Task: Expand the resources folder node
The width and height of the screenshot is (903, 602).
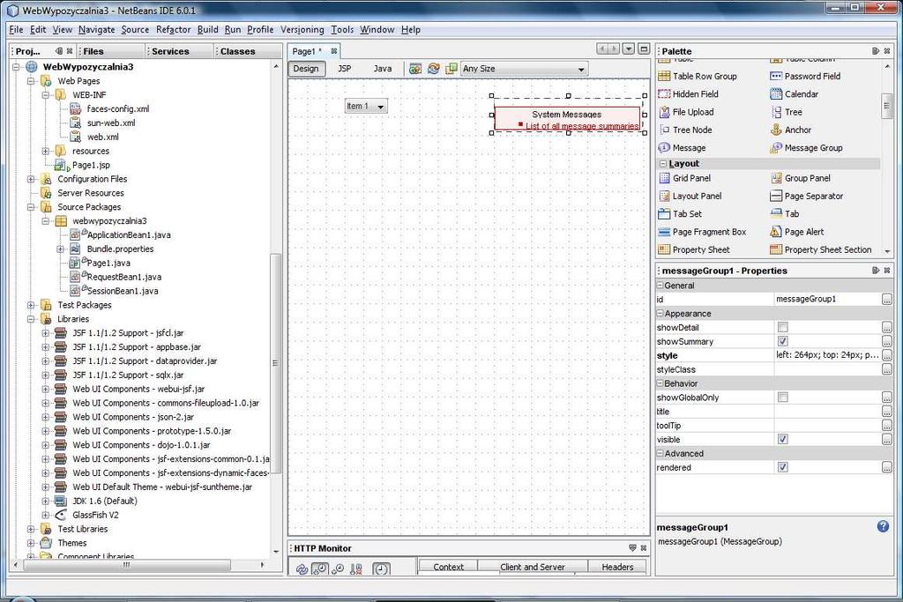Action: point(46,151)
